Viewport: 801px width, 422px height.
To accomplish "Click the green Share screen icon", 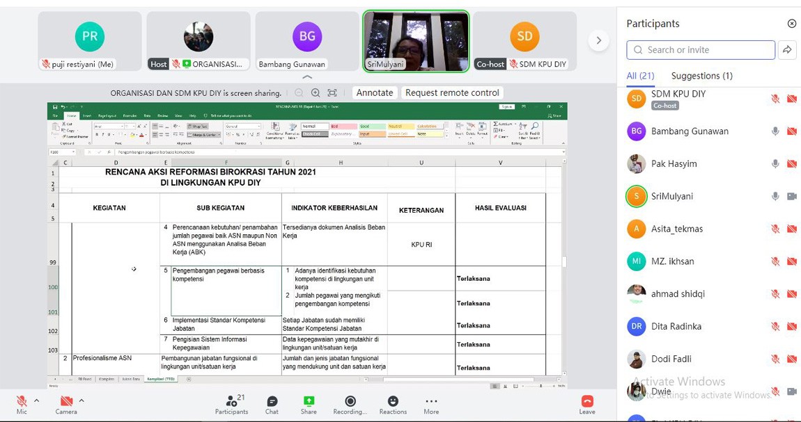I will pyautogui.click(x=309, y=401).
